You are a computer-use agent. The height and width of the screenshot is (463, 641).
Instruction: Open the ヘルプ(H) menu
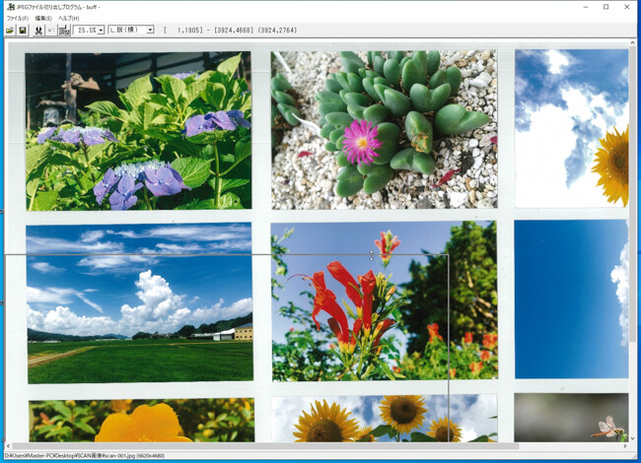(68, 19)
